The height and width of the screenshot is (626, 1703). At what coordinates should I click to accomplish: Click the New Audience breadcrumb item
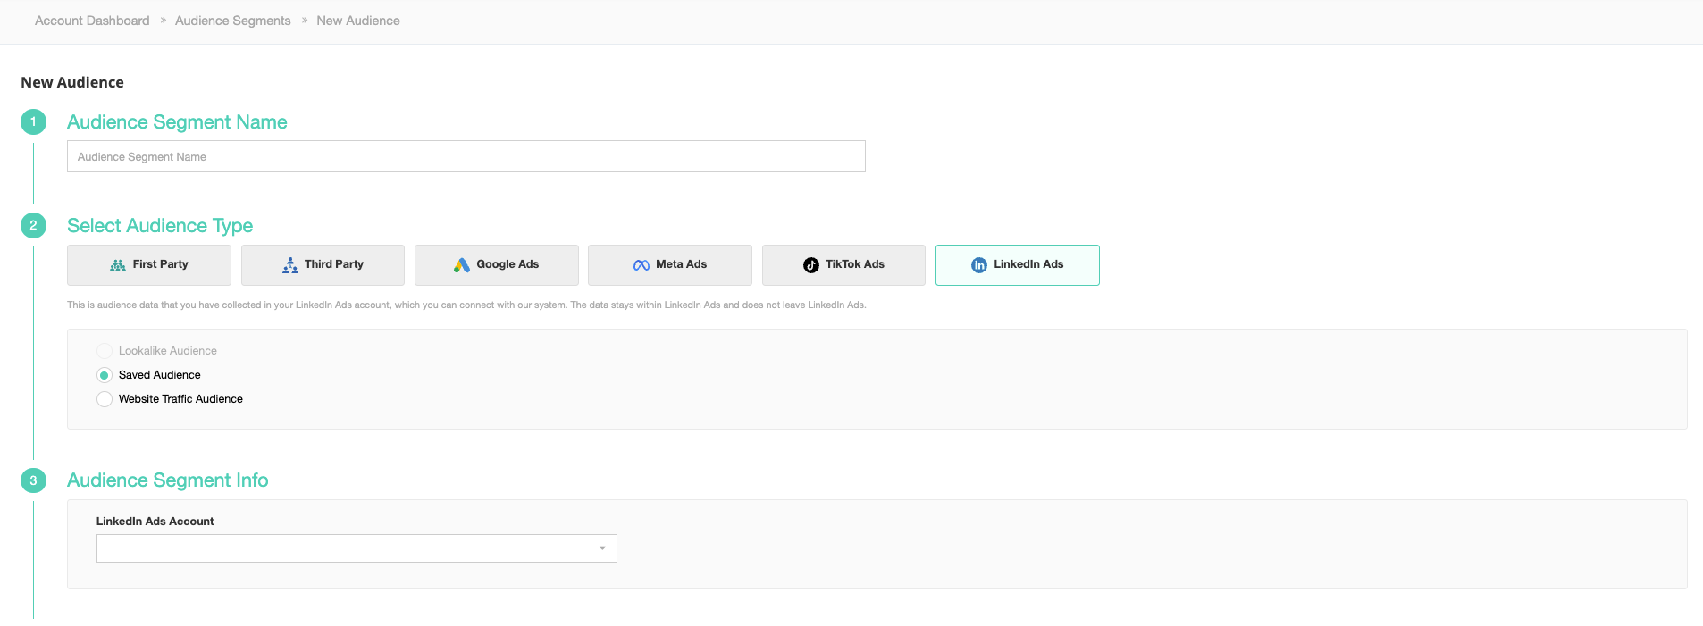[x=357, y=21]
